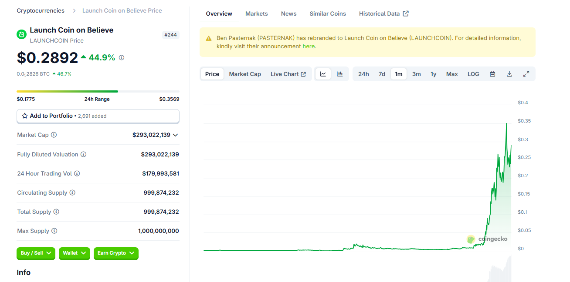The width and height of the screenshot is (570, 282).
Task: Click the Max Supply info icon
Action: click(54, 231)
